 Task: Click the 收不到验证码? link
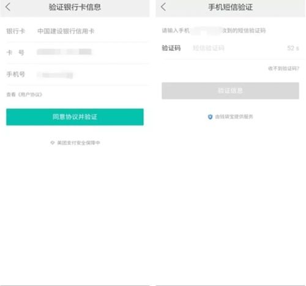click(283, 68)
